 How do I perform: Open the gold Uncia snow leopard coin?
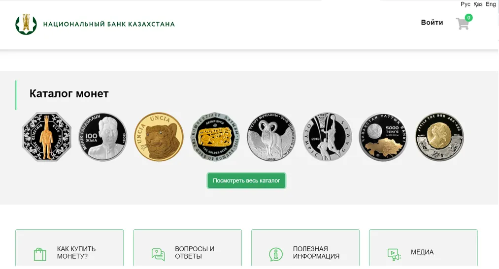click(x=159, y=137)
